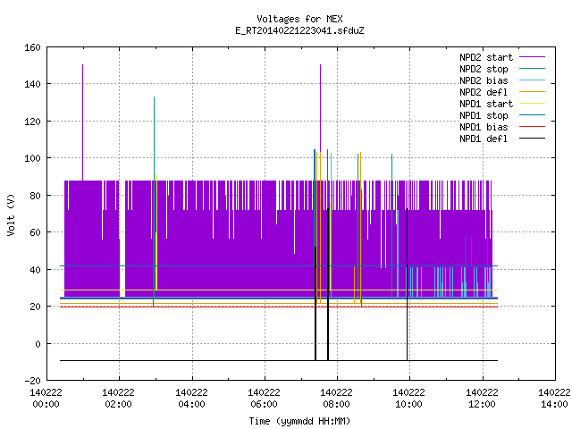
Task: Click the 140222 14:00 x-axis tick label
Action: click(554, 399)
